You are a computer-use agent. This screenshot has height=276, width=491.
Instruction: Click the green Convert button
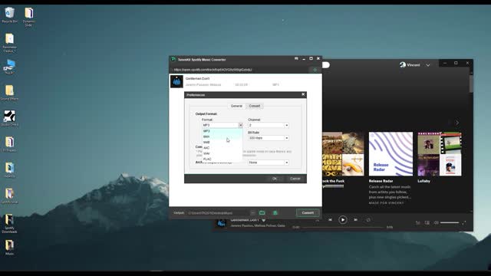[308, 213]
